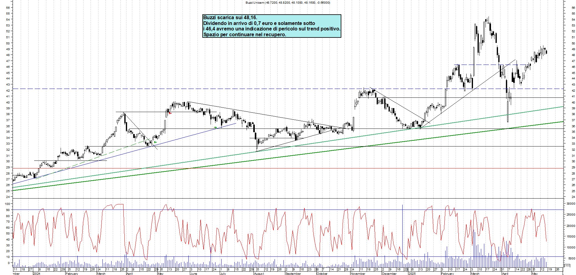576x275 pixels.
Task: Click the November month label
Action: coord(358,273)
